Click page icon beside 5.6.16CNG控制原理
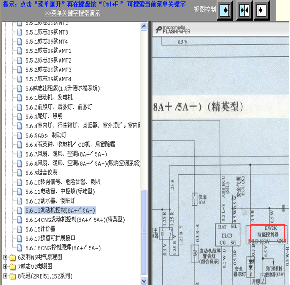The image size is (290, 285). [19, 248]
